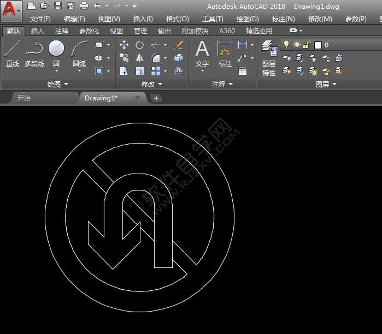Open Customize Quick Access Toolbar dropdown
Image resolution: width=382 pixels, height=334 pixels.
click(134, 5)
